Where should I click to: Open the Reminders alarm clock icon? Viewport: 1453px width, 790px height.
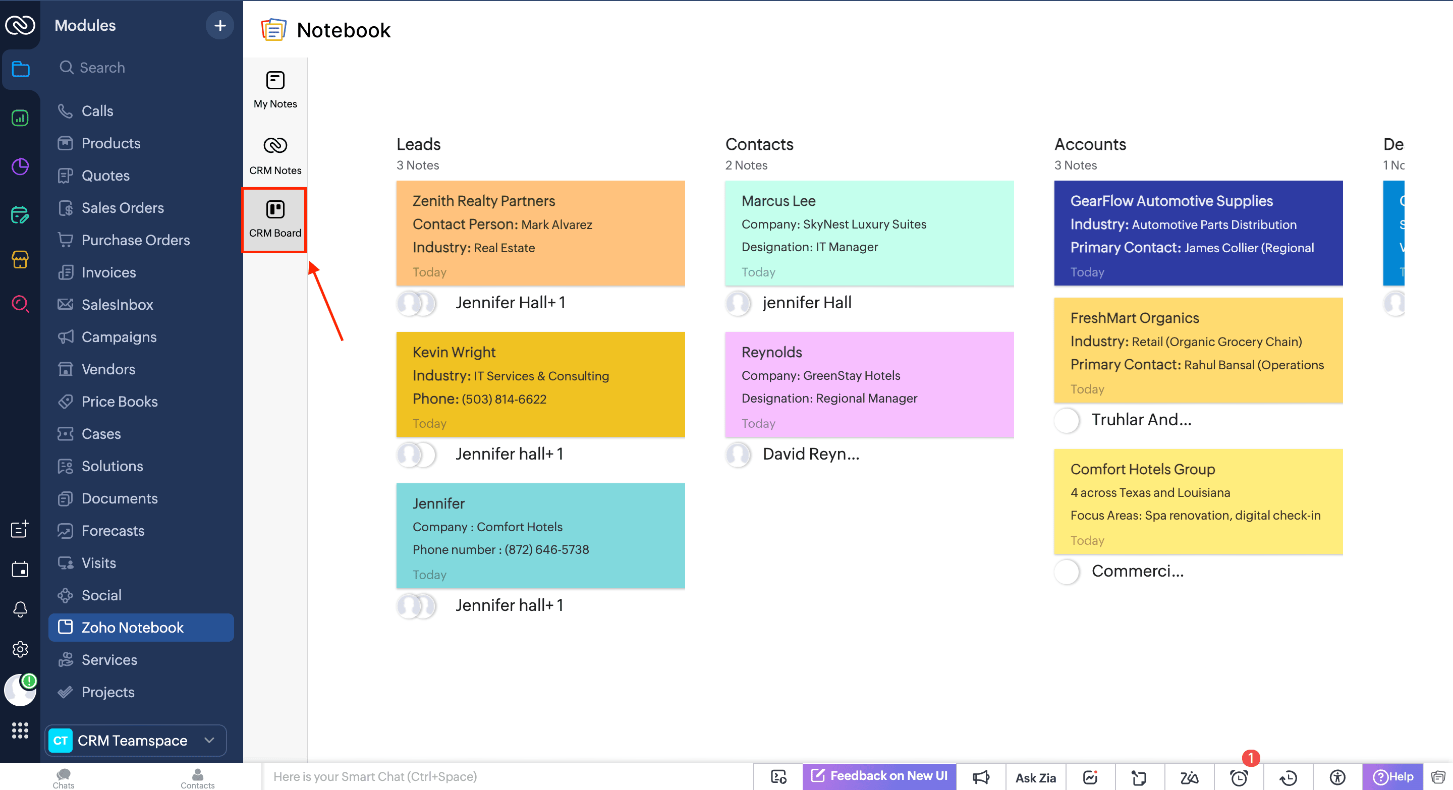1238,777
